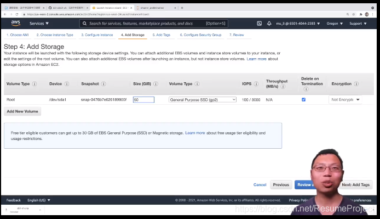Open browser extensions puzzle icon
The height and width of the screenshot is (219, 380).
pyautogui.click(x=361, y=14)
